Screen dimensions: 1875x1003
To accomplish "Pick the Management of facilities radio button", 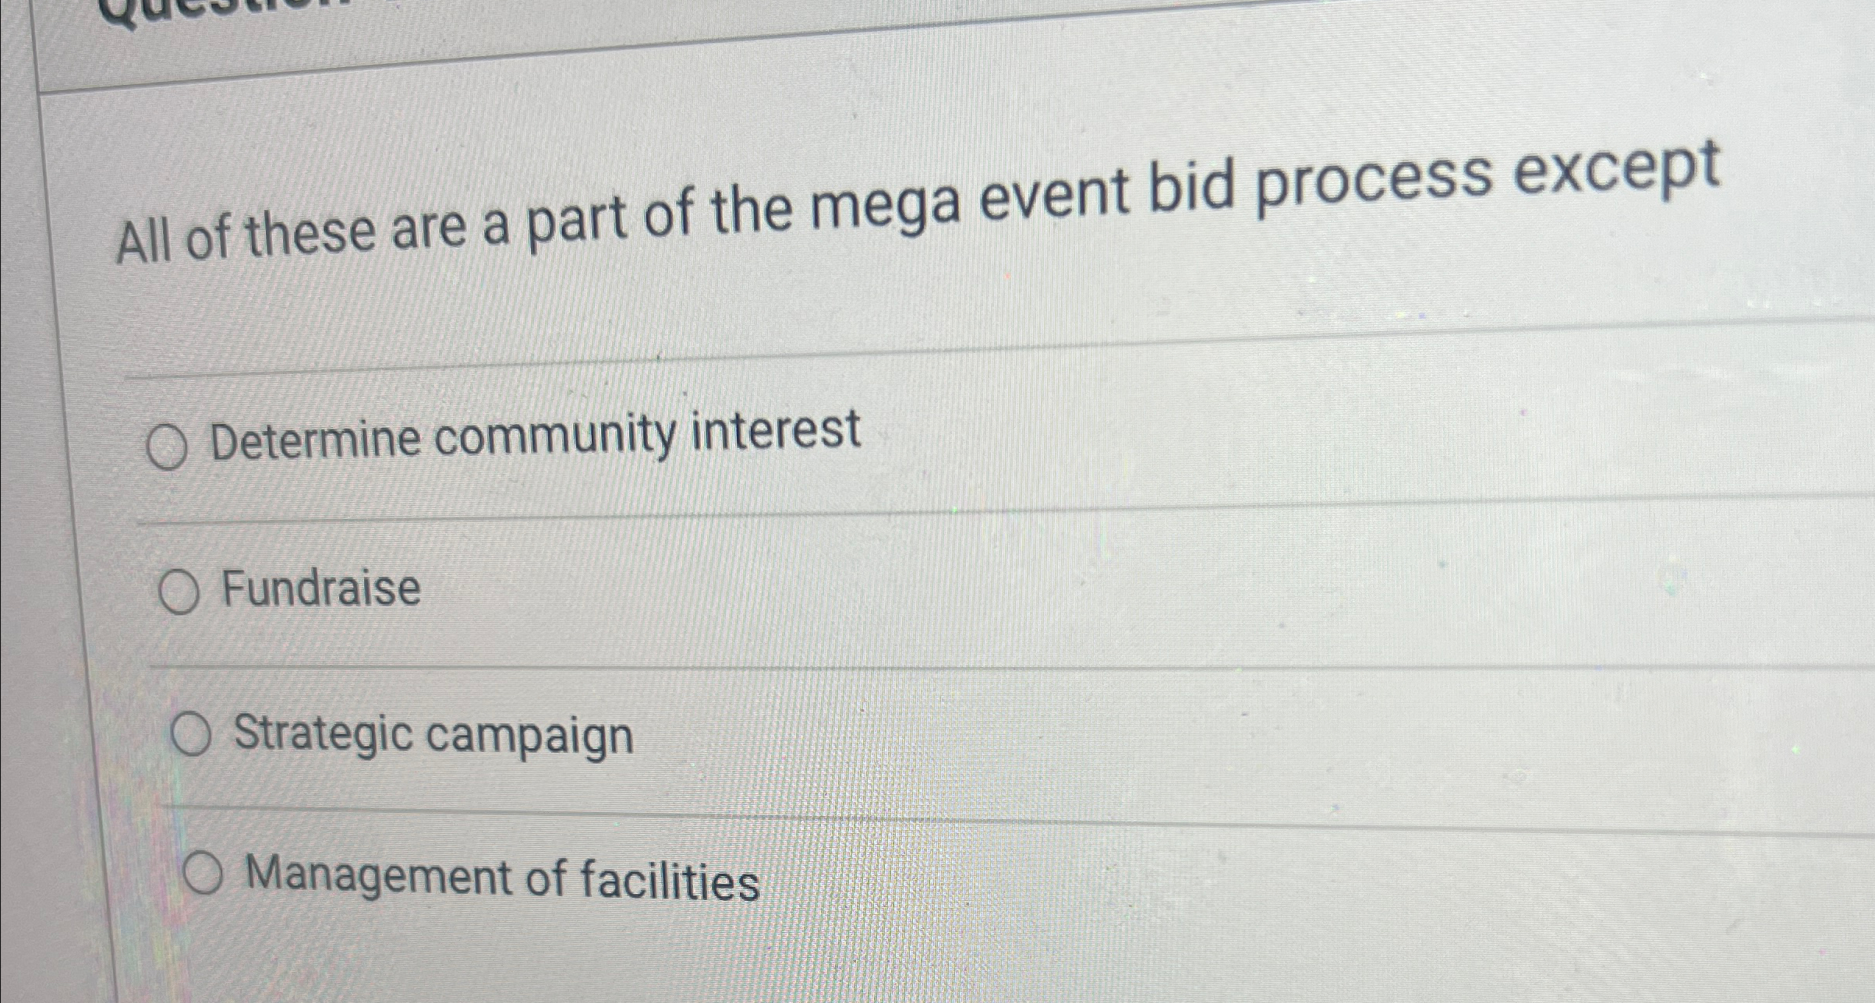I will pos(203,874).
